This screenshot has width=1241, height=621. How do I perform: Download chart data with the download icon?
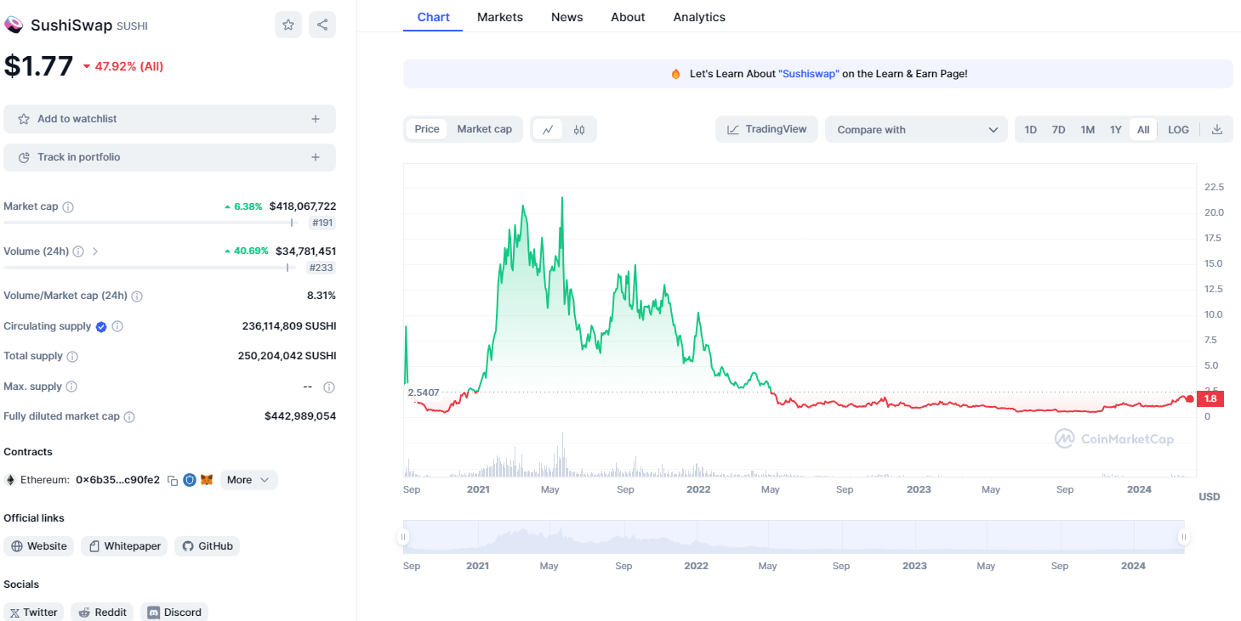pos(1216,129)
